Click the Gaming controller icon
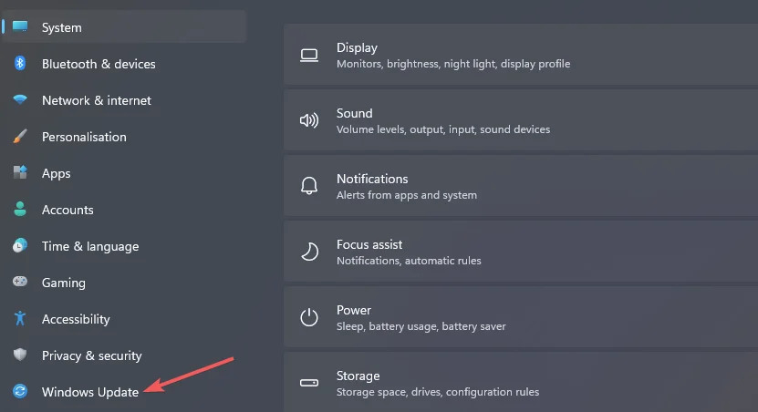Screen dimensions: 758x412 20,281
